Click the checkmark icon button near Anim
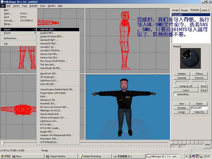The width and height of the screenshot is (212, 159). click(x=201, y=142)
